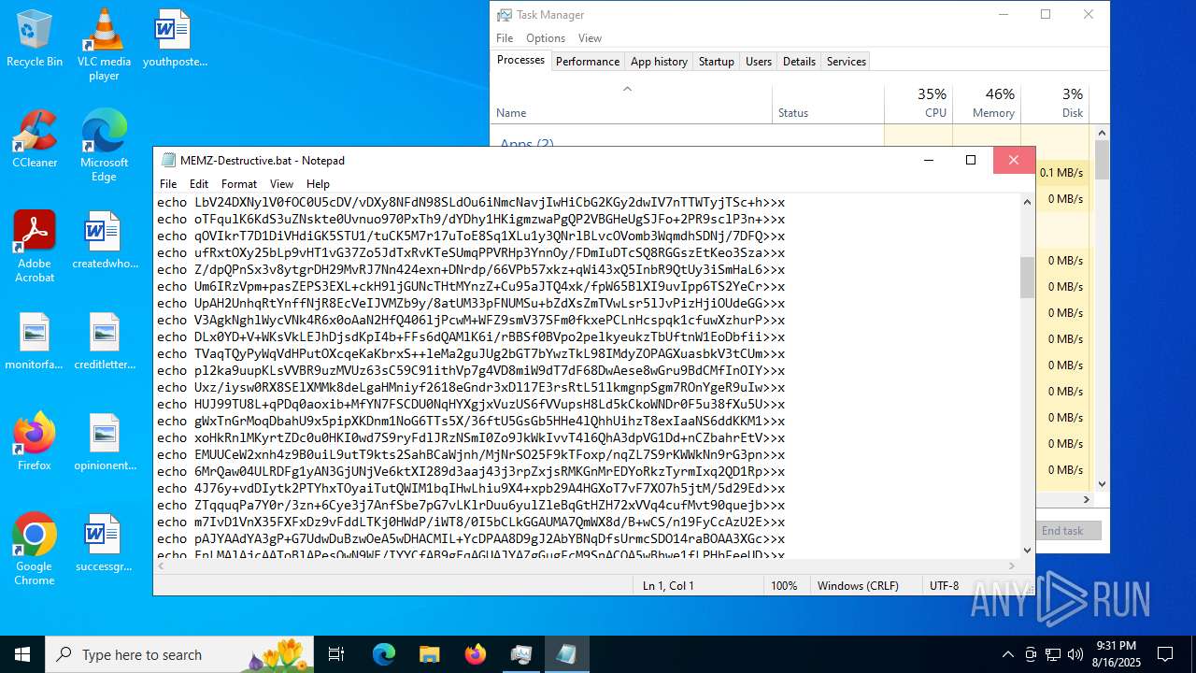Open the File menu in Notepad

click(168, 184)
